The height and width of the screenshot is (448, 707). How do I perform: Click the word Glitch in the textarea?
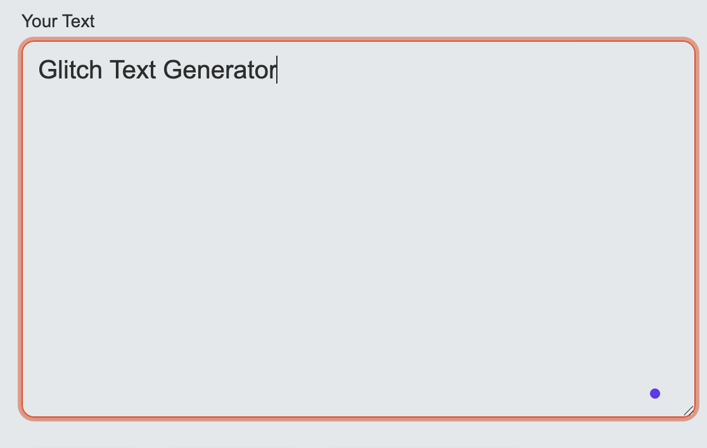(x=68, y=70)
